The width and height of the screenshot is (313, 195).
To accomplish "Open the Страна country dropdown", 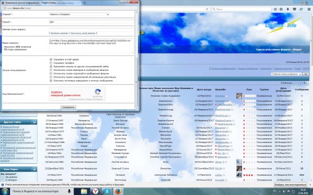I will click(x=79, y=15).
